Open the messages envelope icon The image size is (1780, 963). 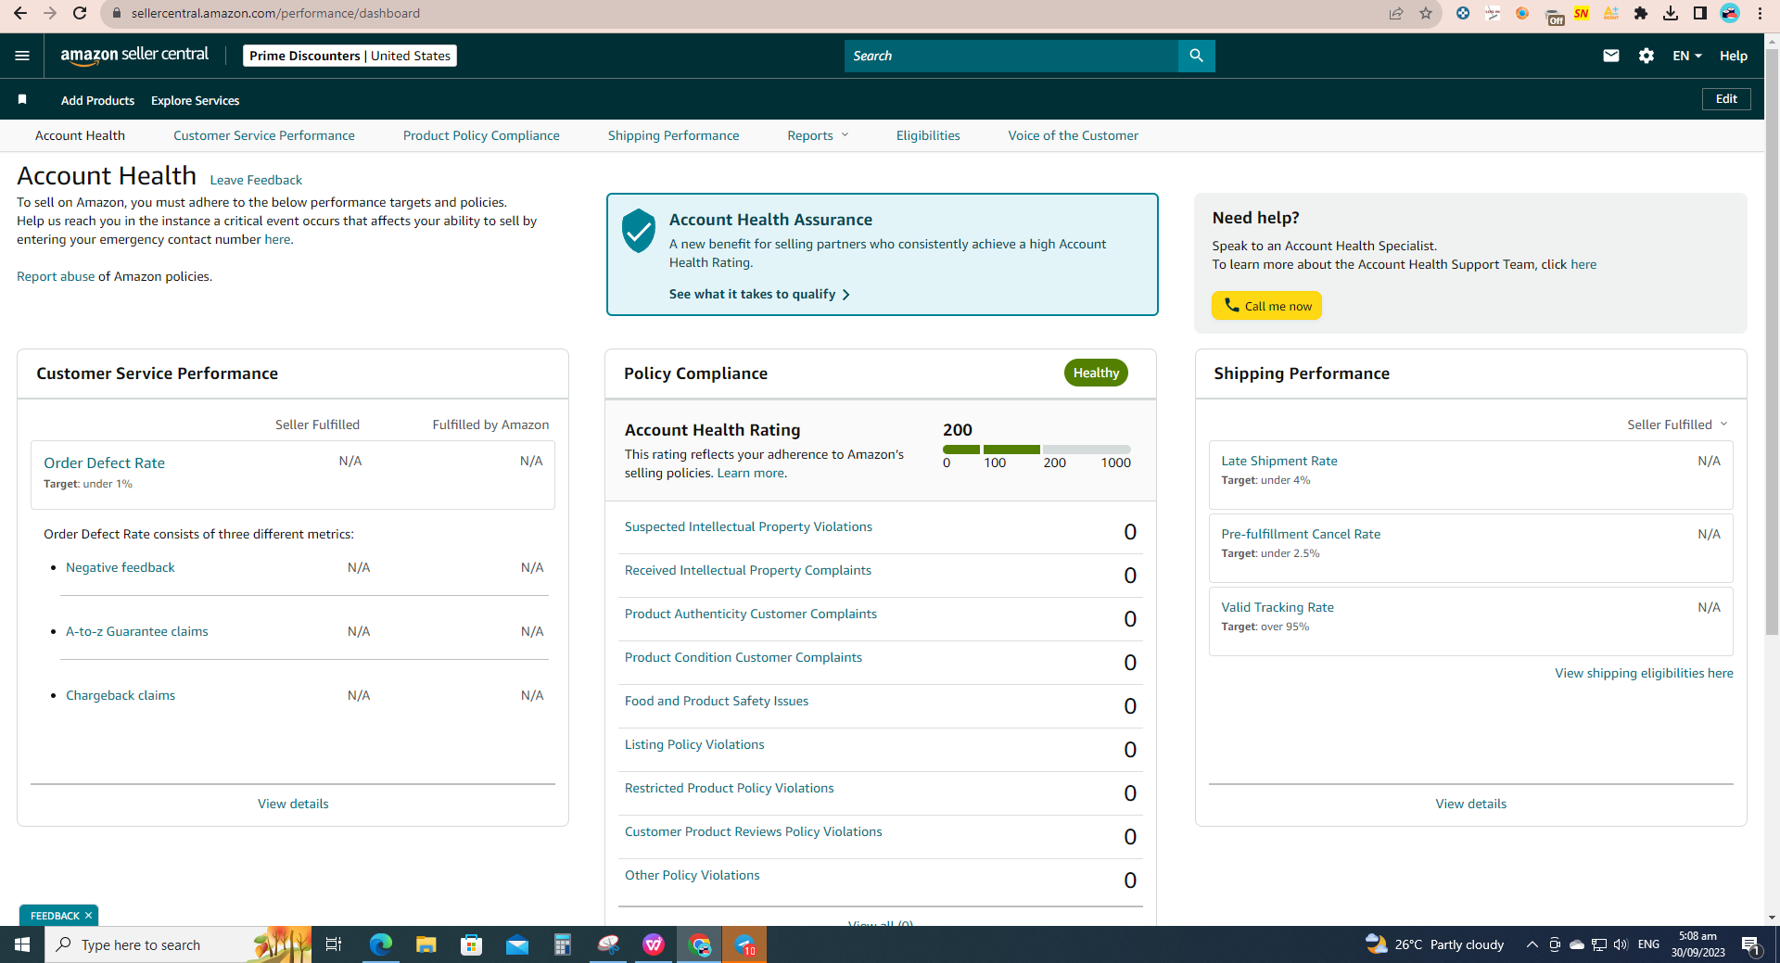click(1611, 56)
